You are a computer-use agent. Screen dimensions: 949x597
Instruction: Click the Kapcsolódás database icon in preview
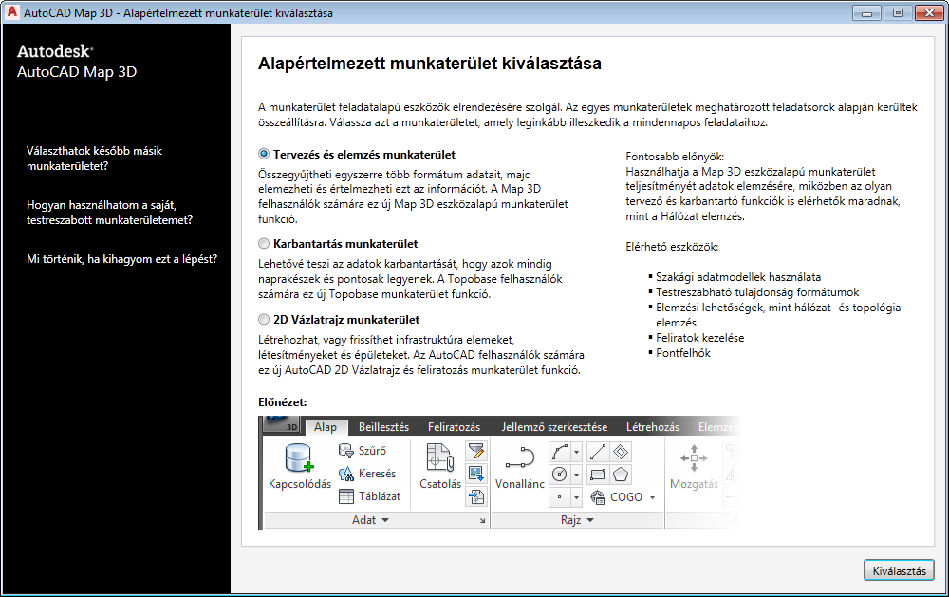[x=299, y=457]
